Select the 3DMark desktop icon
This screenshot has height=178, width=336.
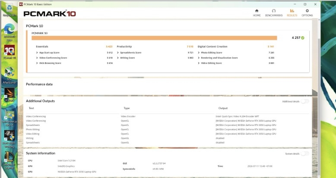[x=10, y=94]
